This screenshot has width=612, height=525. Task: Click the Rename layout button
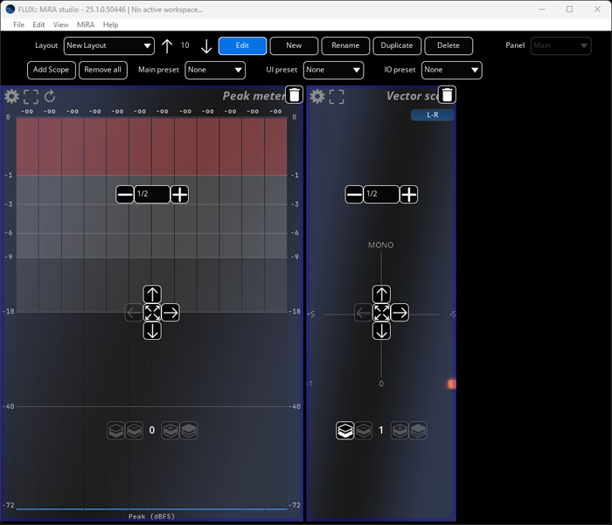(345, 45)
